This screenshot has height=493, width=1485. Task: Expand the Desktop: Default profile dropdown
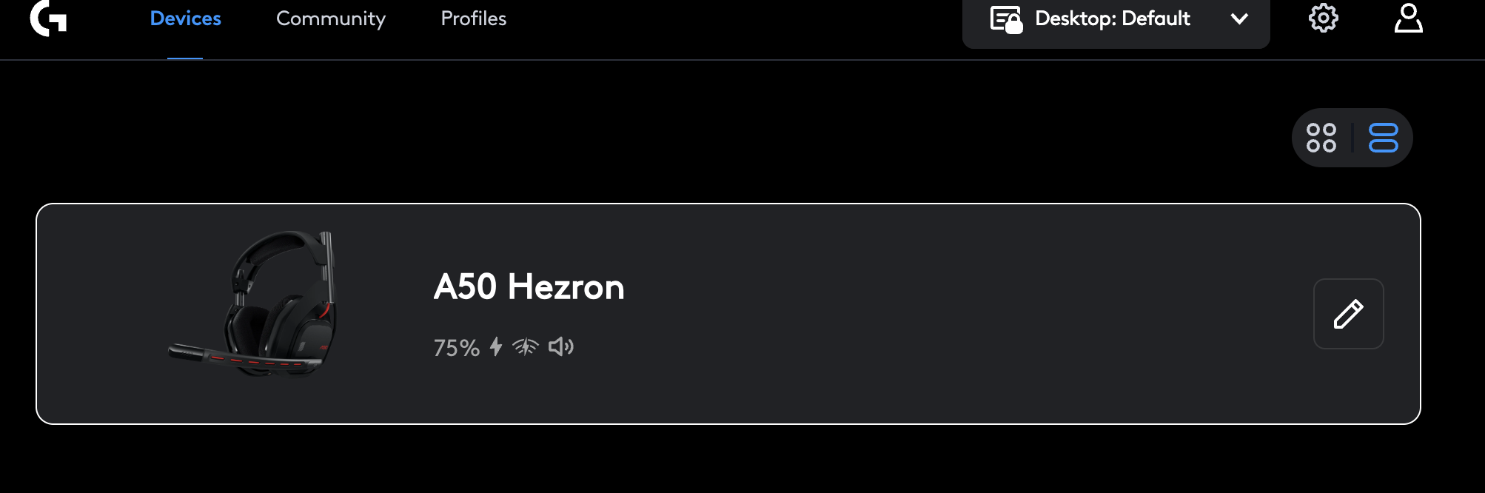tap(1116, 19)
